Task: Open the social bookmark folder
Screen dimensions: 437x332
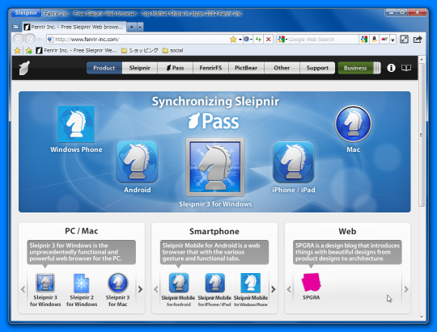Action: click(x=173, y=50)
